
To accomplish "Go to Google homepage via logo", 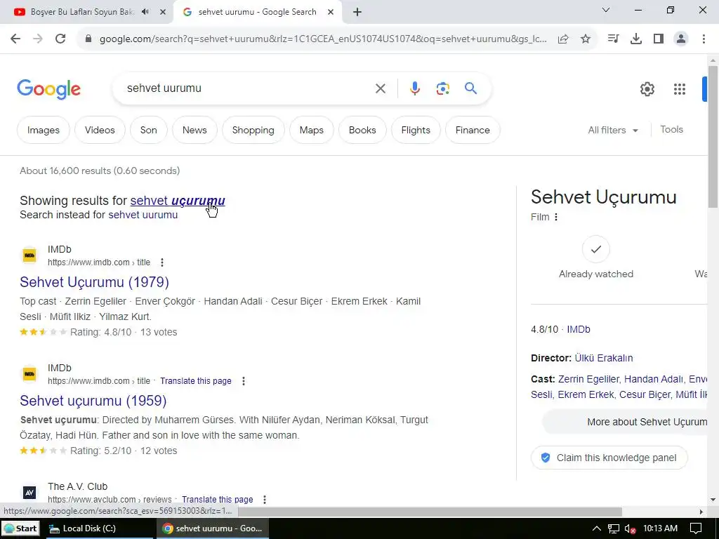I will click(x=48, y=89).
